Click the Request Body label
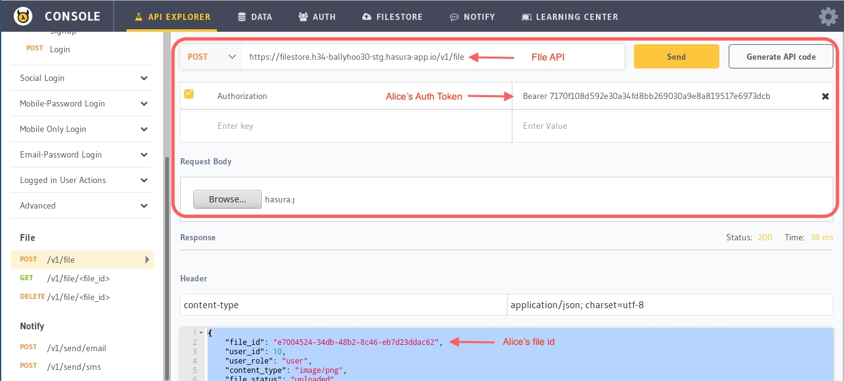This screenshot has height=381, width=844. pos(206,161)
